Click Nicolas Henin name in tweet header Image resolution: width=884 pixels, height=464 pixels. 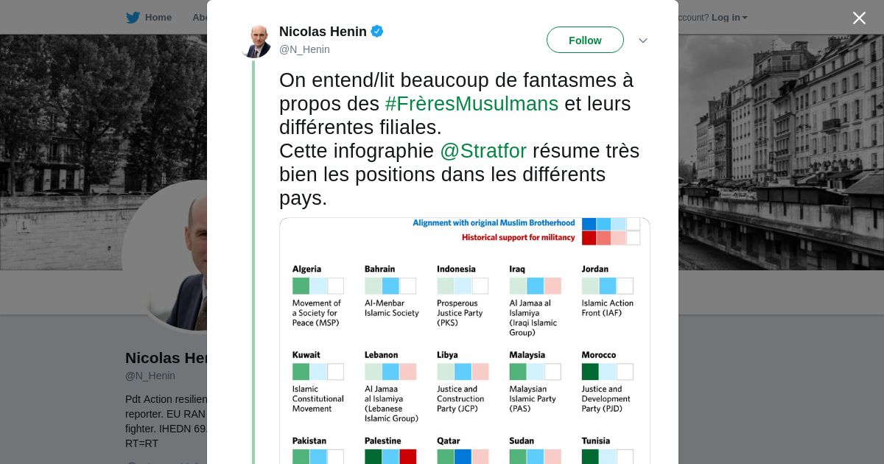(x=323, y=32)
